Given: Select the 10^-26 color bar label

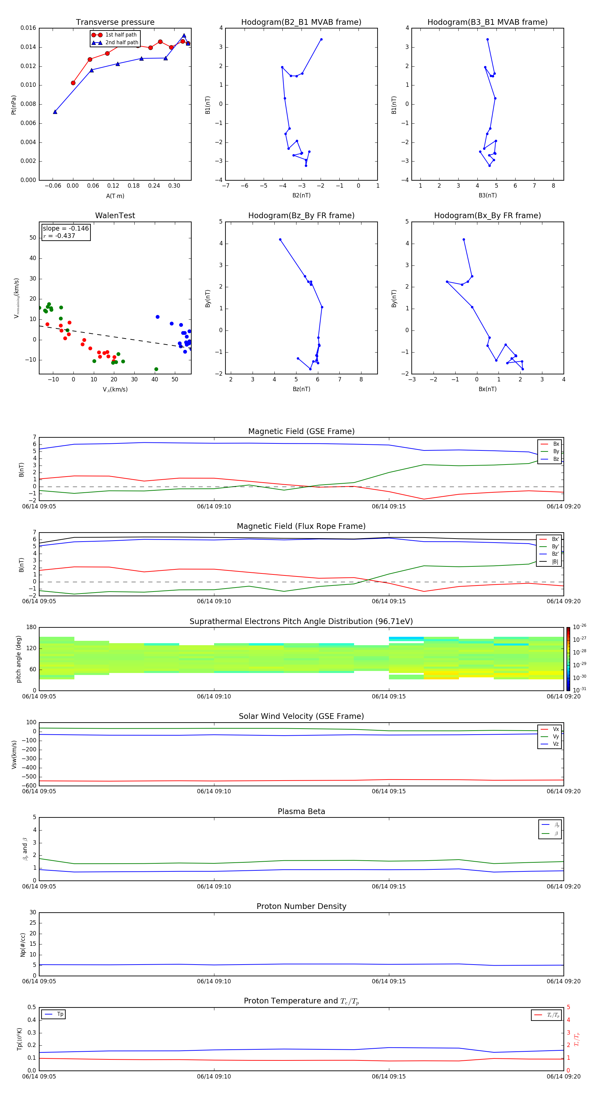Looking at the screenshot, I should point(580,627).
